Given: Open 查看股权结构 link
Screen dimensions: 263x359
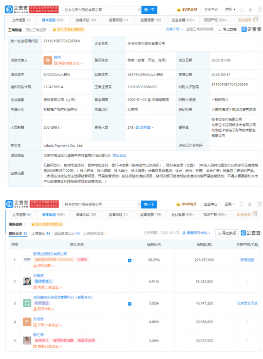Looking at the screenshot, I should click(x=196, y=233).
